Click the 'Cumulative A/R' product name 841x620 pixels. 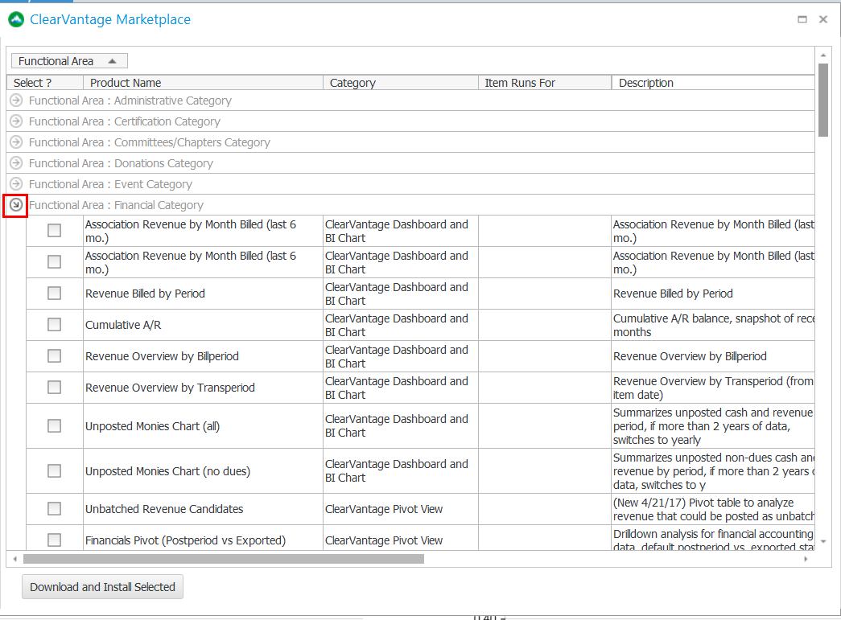123,325
